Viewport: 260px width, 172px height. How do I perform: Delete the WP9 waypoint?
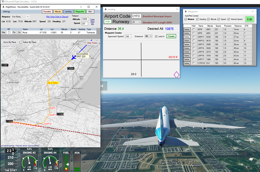187,33
